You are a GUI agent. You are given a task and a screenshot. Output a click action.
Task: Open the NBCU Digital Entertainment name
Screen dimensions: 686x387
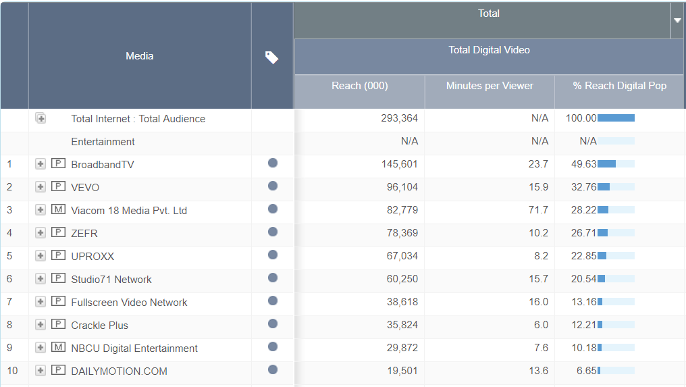[x=134, y=349]
